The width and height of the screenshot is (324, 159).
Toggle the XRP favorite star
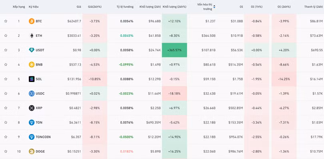[x=6, y=108]
